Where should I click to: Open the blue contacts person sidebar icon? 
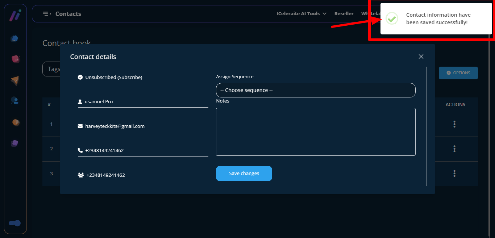click(15, 100)
